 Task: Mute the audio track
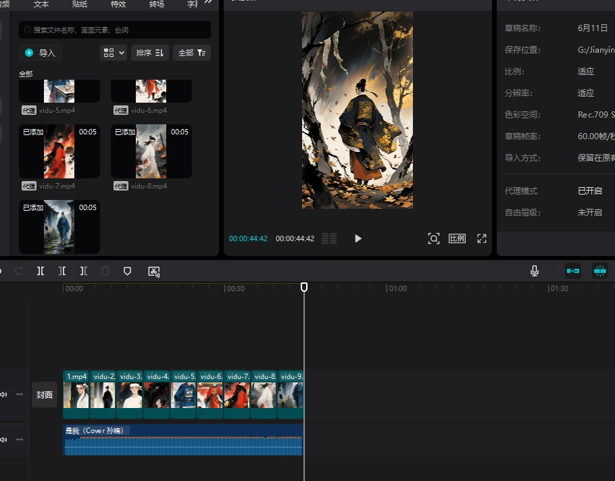click(3, 439)
